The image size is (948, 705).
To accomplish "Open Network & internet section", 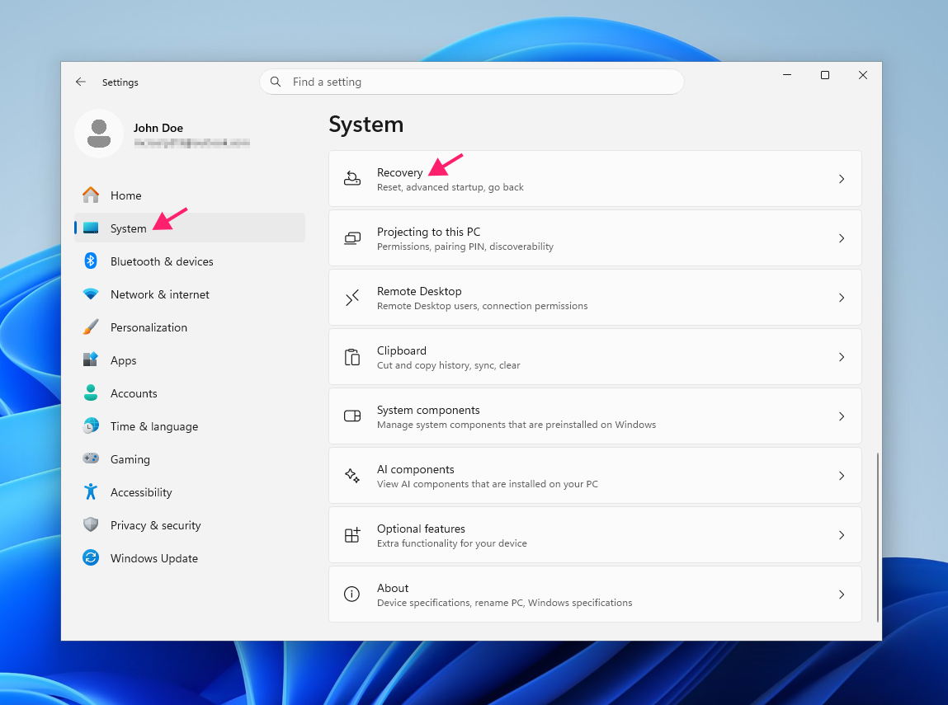I will [x=190, y=294].
